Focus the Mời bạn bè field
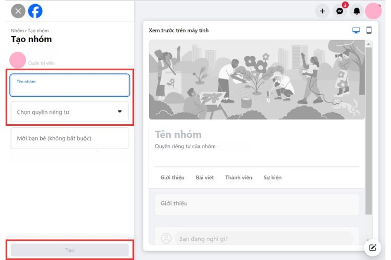Screen dimensions: 391x260 [70, 138]
